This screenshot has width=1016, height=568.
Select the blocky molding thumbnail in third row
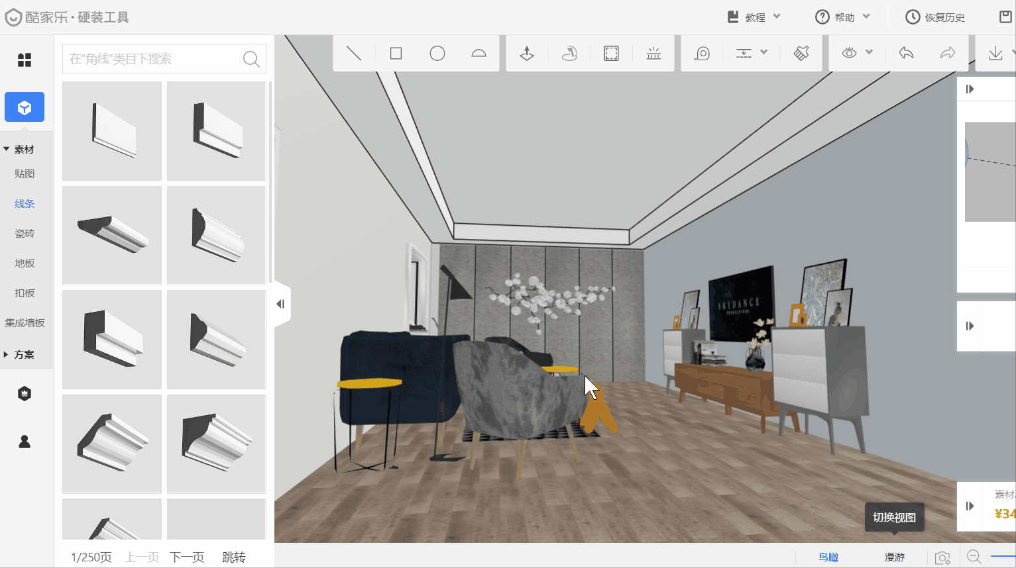click(112, 340)
